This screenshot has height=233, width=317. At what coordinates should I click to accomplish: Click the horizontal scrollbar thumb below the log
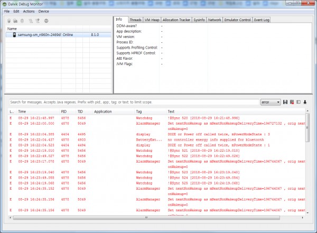(x=146, y=218)
